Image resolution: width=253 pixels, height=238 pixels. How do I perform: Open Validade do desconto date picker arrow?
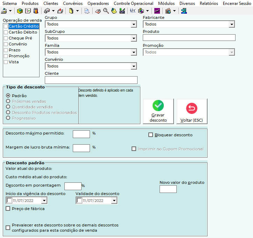114,201
